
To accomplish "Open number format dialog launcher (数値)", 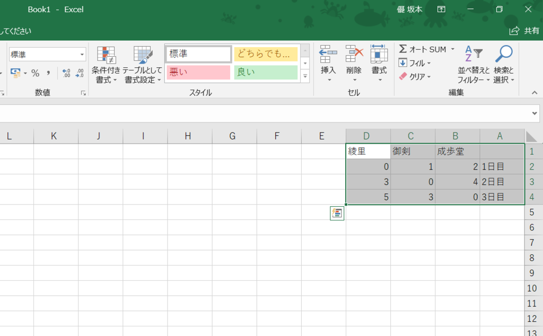I will click(83, 93).
